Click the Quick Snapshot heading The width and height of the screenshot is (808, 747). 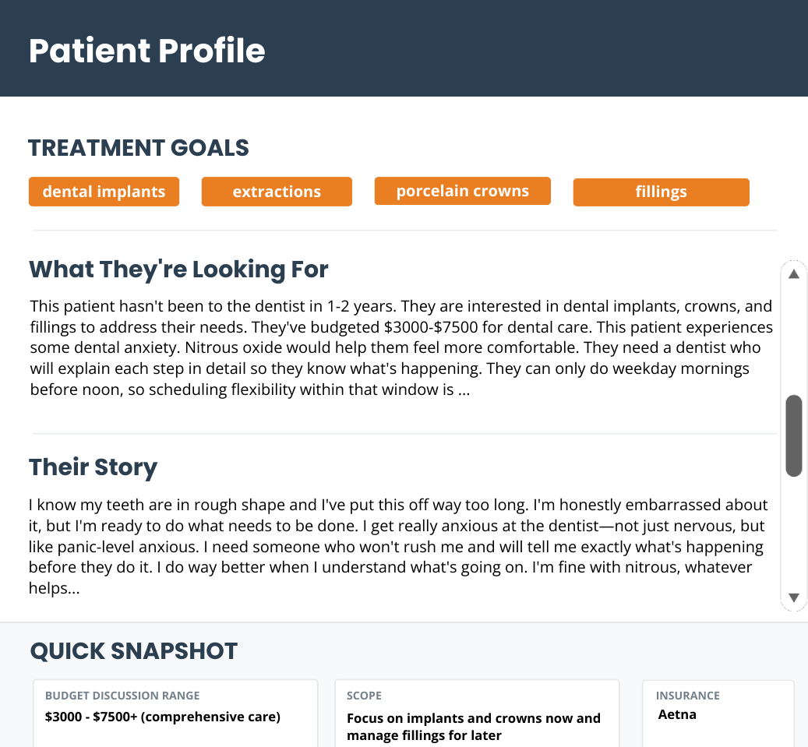pyautogui.click(x=133, y=651)
